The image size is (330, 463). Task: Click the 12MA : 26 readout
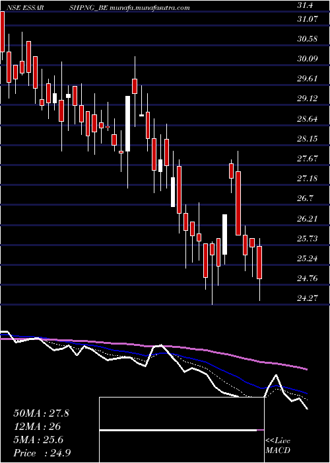coord(37,427)
